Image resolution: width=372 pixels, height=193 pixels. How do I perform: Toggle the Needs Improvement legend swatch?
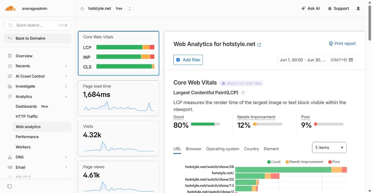287,162
